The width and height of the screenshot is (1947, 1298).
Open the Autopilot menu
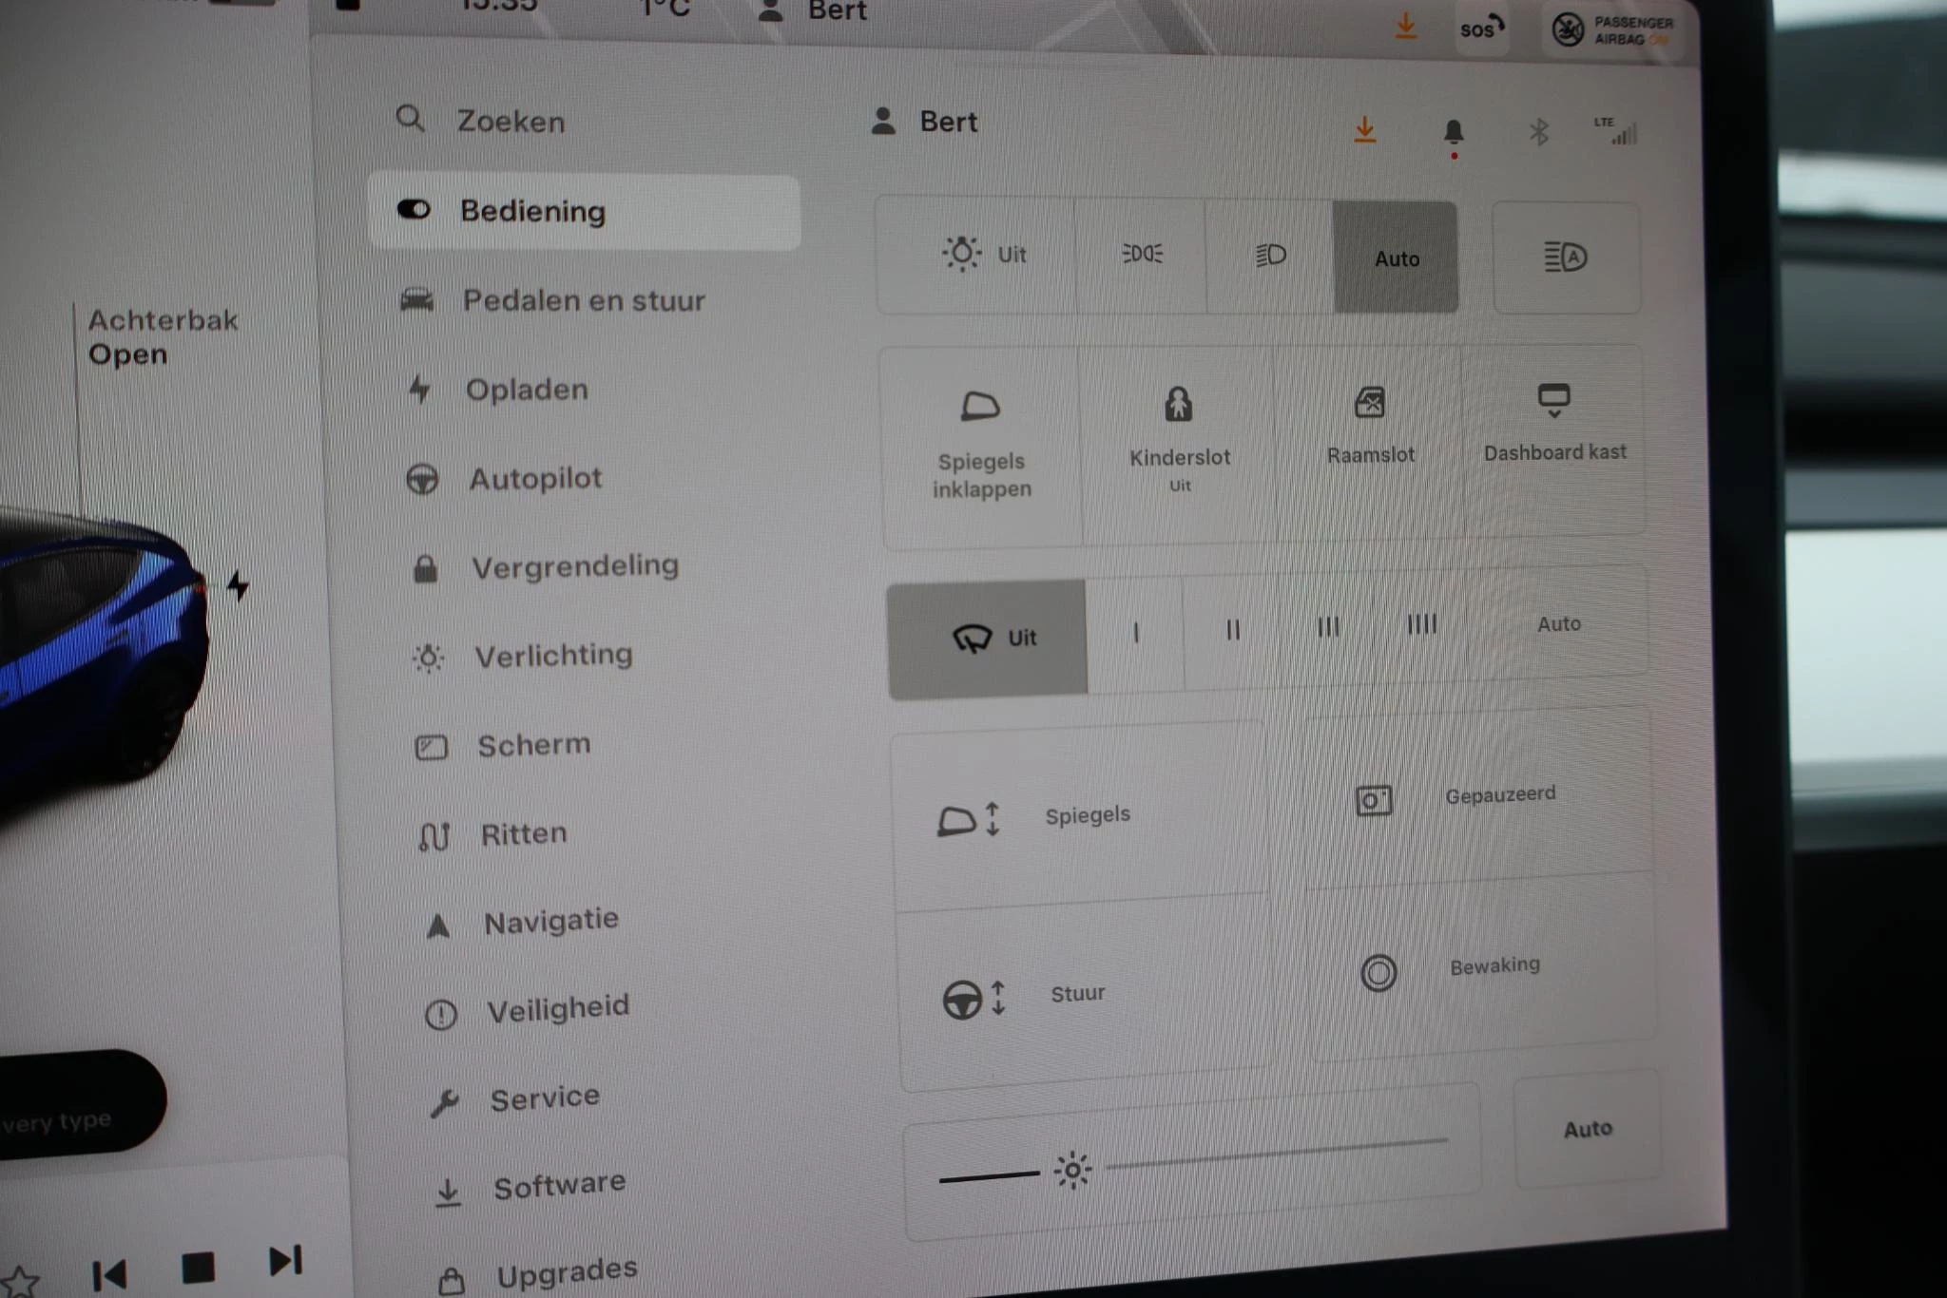click(x=535, y=478)
